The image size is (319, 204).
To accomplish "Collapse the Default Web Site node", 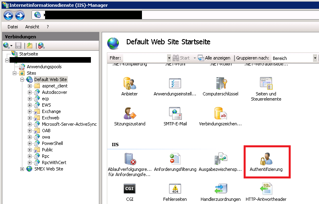I will tap(22, 79).
